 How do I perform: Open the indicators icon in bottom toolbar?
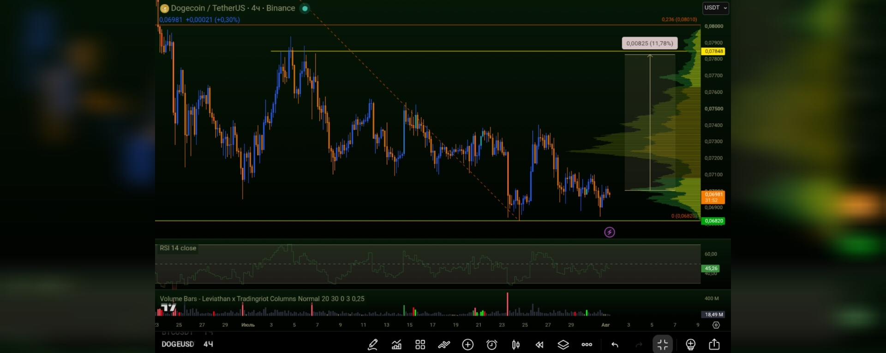pos(396,344)
